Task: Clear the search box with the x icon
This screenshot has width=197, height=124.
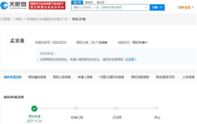Action: 146,8
